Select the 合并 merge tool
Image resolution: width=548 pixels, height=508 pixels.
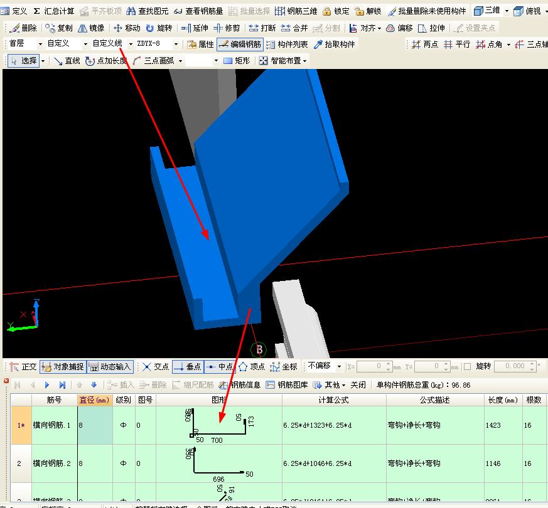tap(294, 28)
